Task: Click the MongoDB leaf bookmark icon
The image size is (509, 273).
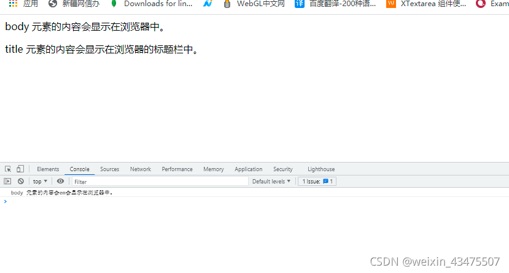Action: [114, 4]
